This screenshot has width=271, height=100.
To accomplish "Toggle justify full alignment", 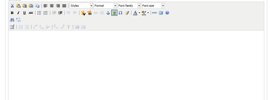I will (x=64, y=6).
